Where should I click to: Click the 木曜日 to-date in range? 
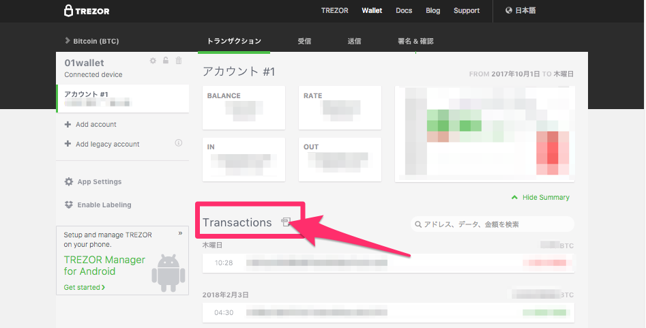[x=563, y=74]
